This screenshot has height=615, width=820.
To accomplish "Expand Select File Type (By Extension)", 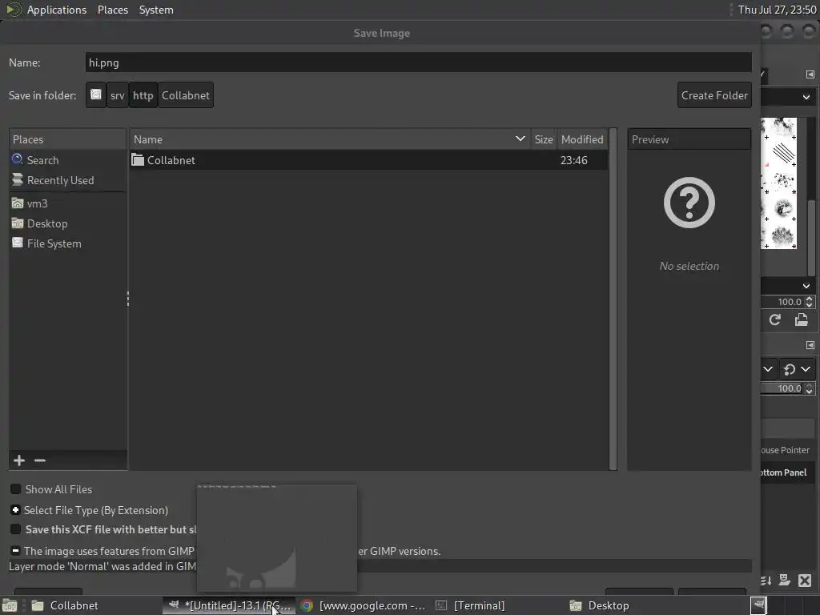I will coord(16,510).
